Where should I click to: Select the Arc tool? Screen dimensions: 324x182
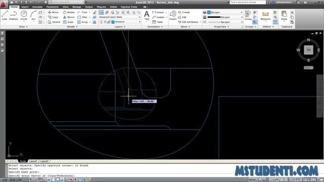33,16
